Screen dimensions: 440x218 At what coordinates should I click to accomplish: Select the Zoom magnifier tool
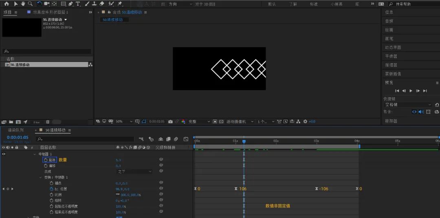30,4
